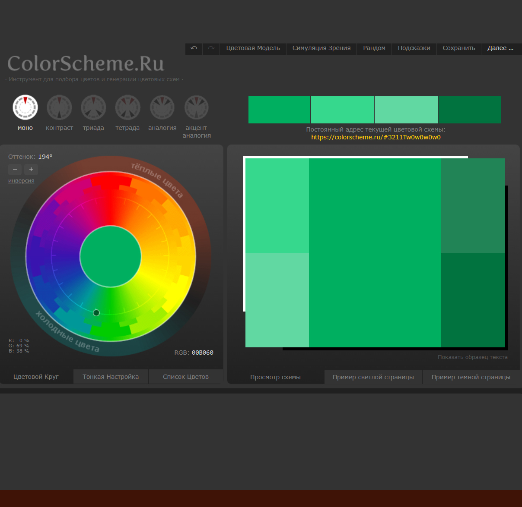Image resolution: width=522 pixels, height=507 pixels.
Task: Click upper-right muted green preview block
Action: [473, 205]
